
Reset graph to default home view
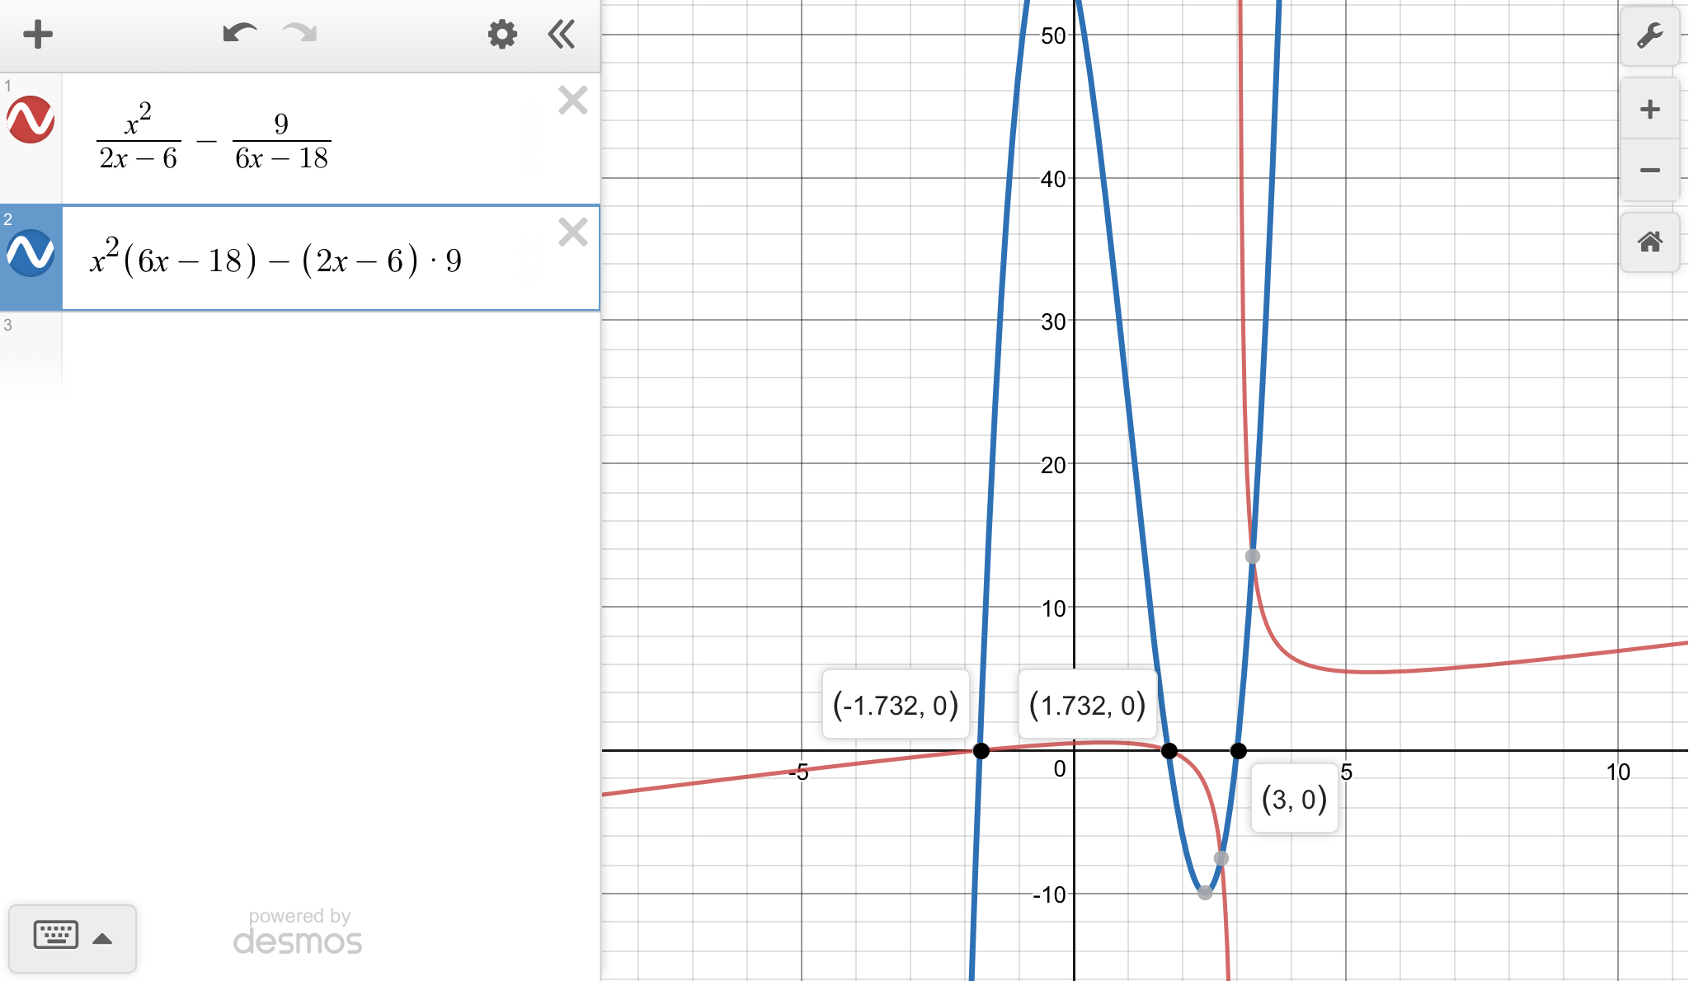[x=1649, y=242]
